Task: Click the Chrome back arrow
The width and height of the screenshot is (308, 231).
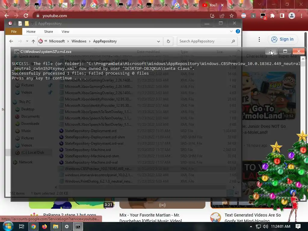Action: click(7, 16)
